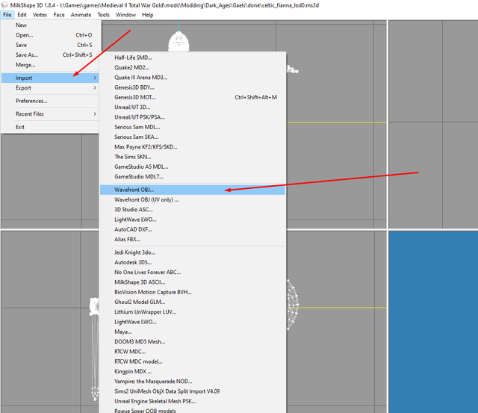Open the Window menu
The height and width of the screenshot is (413, 478).
[125, 15]
